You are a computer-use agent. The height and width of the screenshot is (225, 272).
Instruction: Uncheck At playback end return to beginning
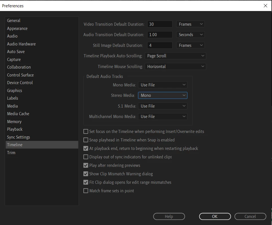point(86,148)
